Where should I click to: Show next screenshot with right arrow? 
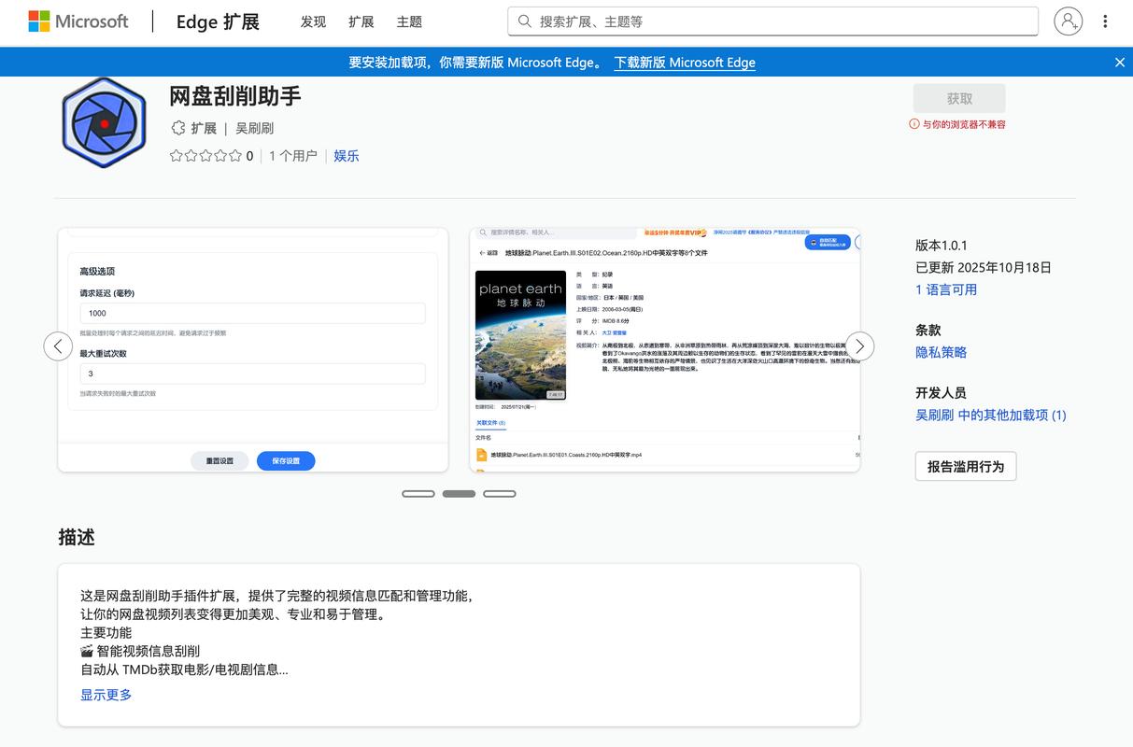pyautogui.click(x=859, y=346)
